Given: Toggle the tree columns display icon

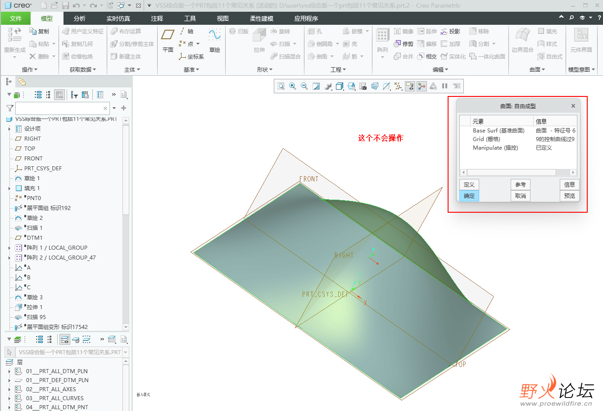Looking at the screenshot, I should [59, 95].
